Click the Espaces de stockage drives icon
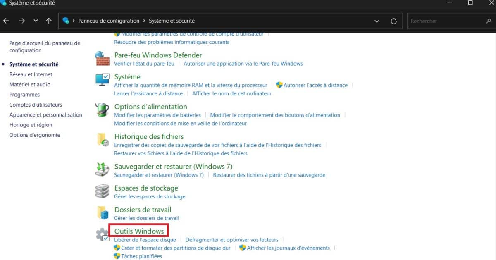Image resolution: width=496 pixels, height=260 pixels. tap(102, 191)
